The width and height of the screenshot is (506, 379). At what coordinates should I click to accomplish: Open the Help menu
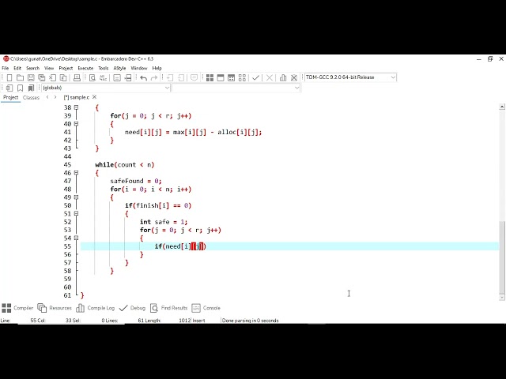pyautogui.click(x=157, y=69)
